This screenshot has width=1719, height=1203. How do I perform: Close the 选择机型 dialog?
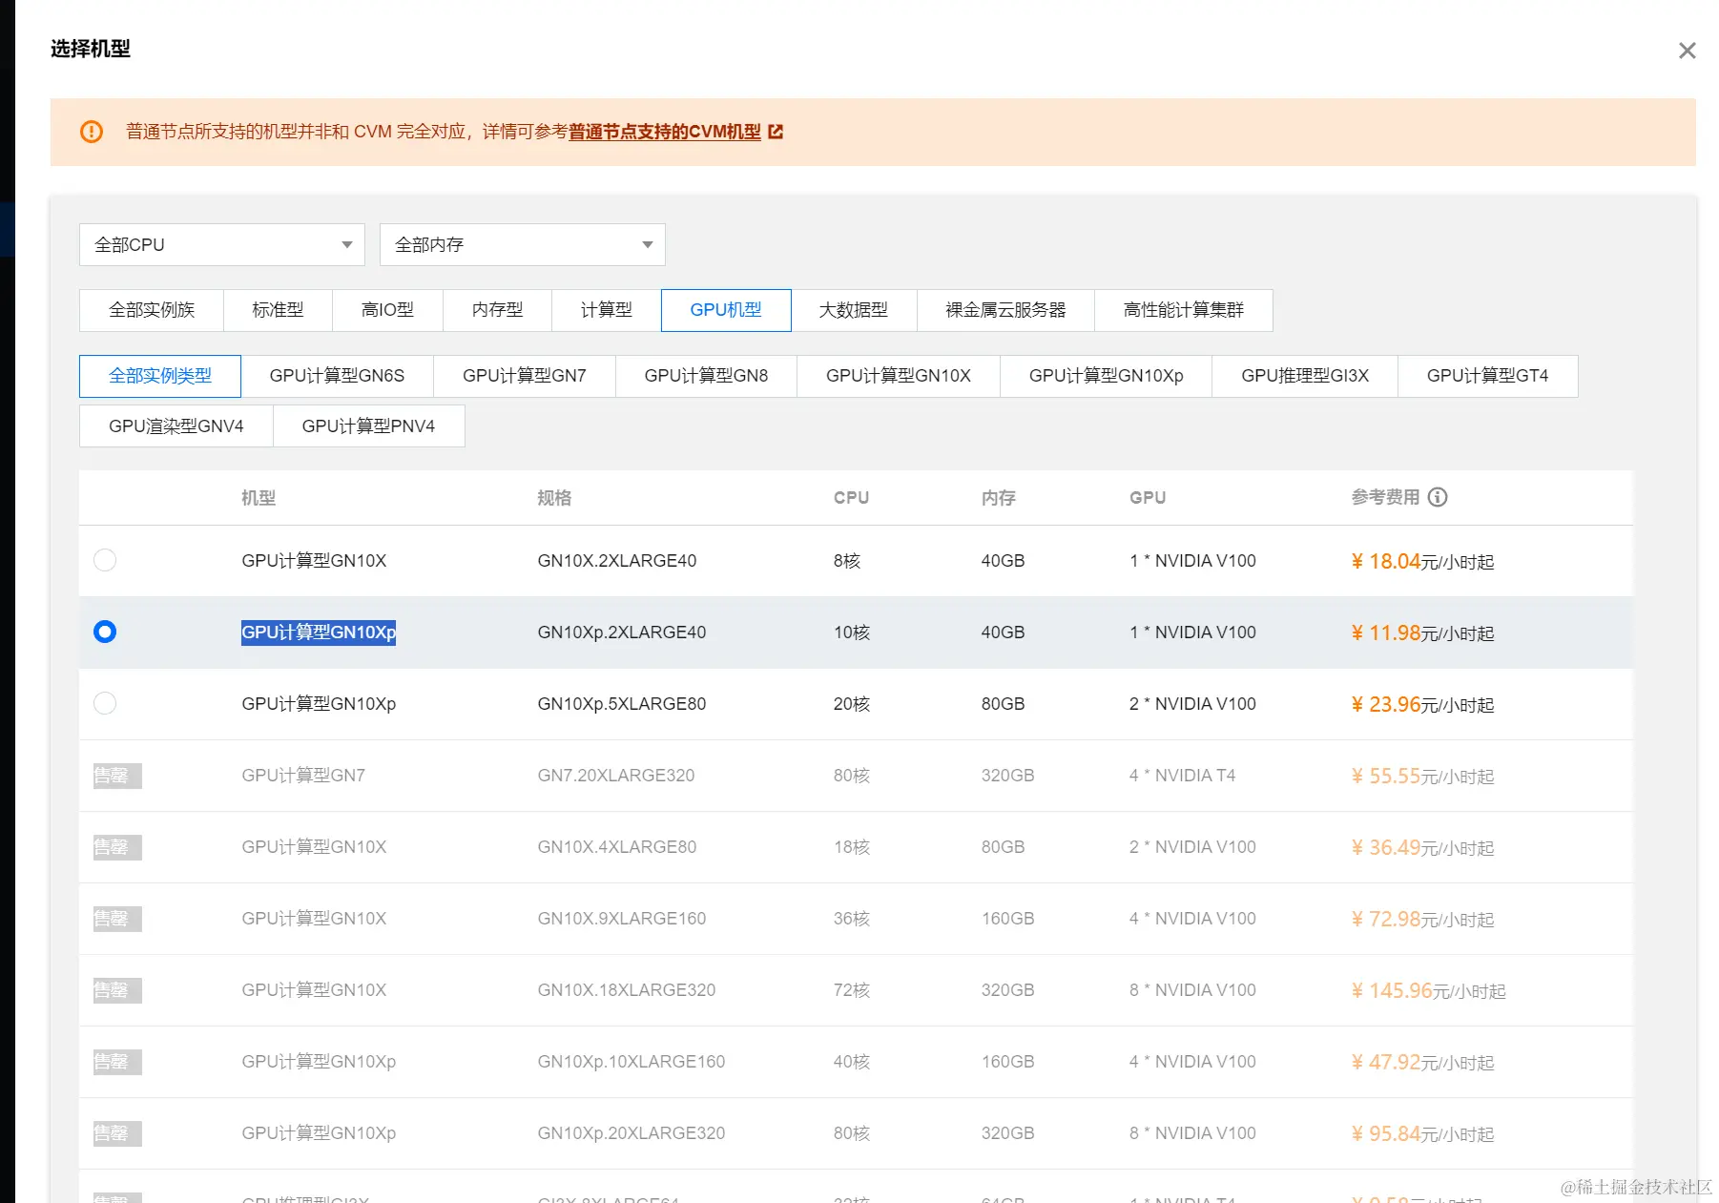click(1687, 51)
